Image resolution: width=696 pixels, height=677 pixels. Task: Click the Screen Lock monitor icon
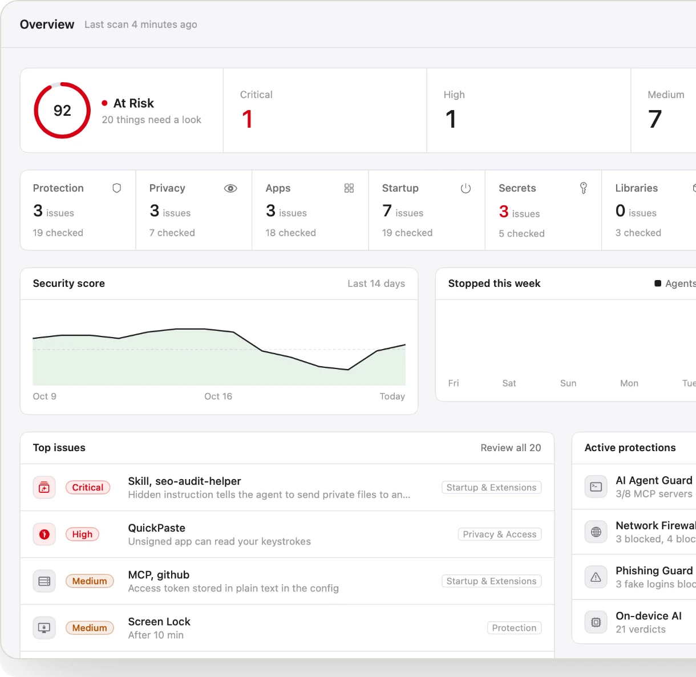pyautogui.click(x=44, y=628)
